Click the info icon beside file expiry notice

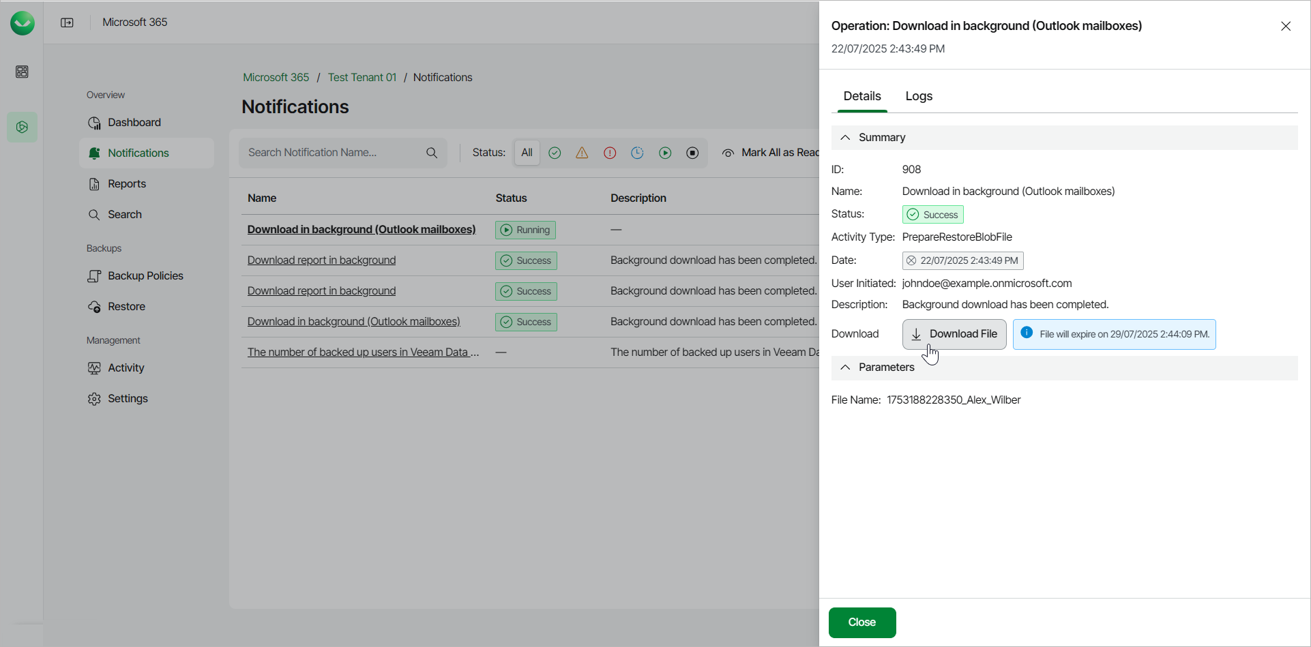pyautogui.click(x=1027, y=333)
